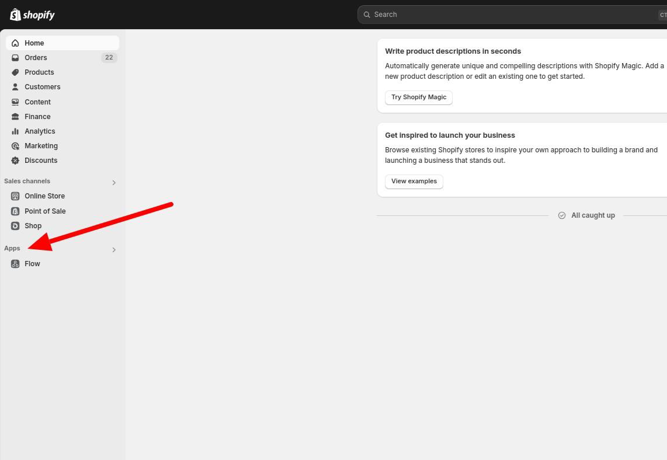Focus the Search input field
667x460 pixels.
(x=512, y=15)
